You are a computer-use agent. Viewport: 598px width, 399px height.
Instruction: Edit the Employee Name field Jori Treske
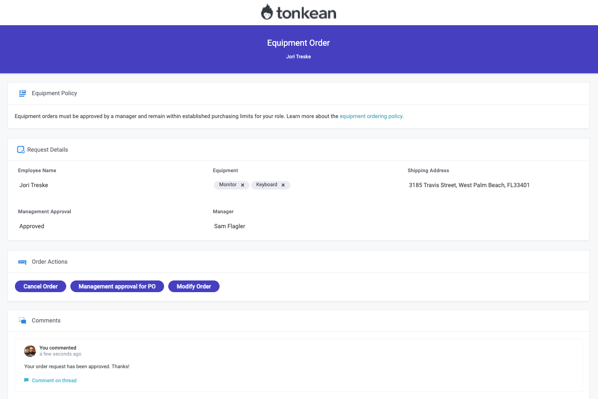[34, 185]
